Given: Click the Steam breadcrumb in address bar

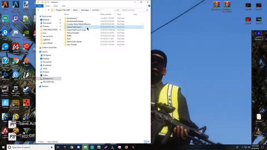Looking at the screenshot, I should tap(76, 10).
